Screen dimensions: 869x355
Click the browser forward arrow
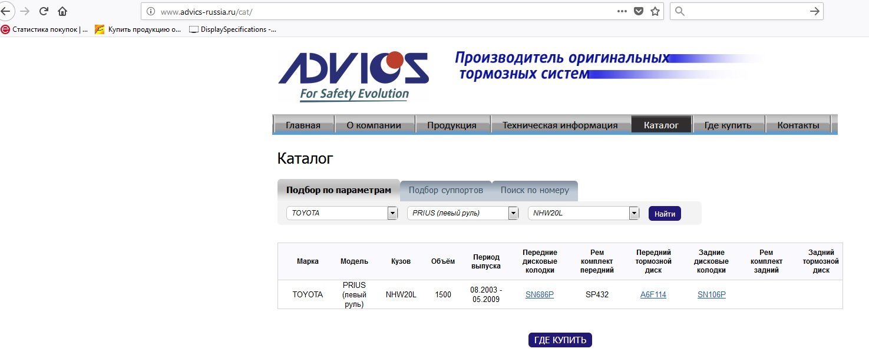click(25, 11)
